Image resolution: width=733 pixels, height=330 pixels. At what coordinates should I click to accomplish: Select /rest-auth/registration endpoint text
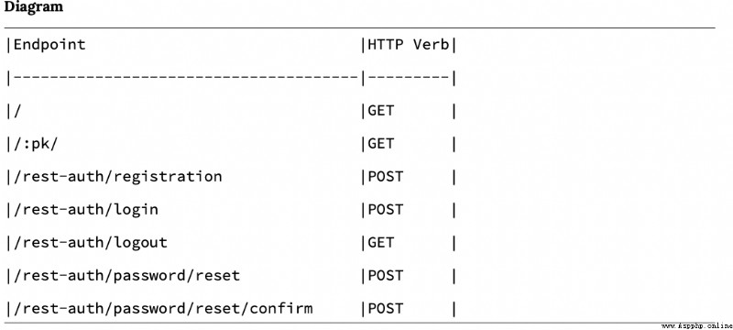(x=118, y=177)
